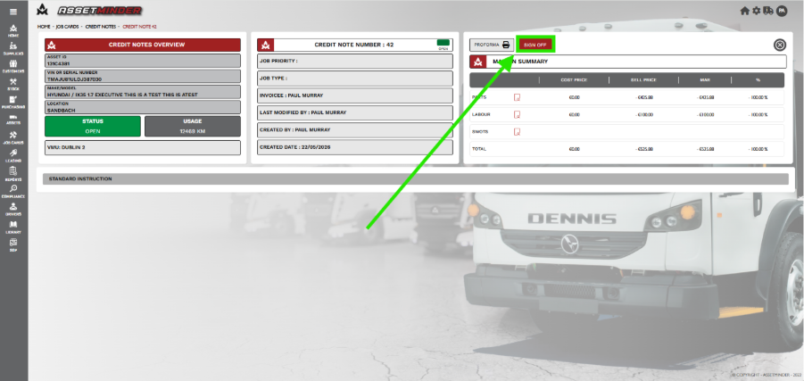Expand the Standard Instruction section
804x381 pixels.
tap(415, 179)
